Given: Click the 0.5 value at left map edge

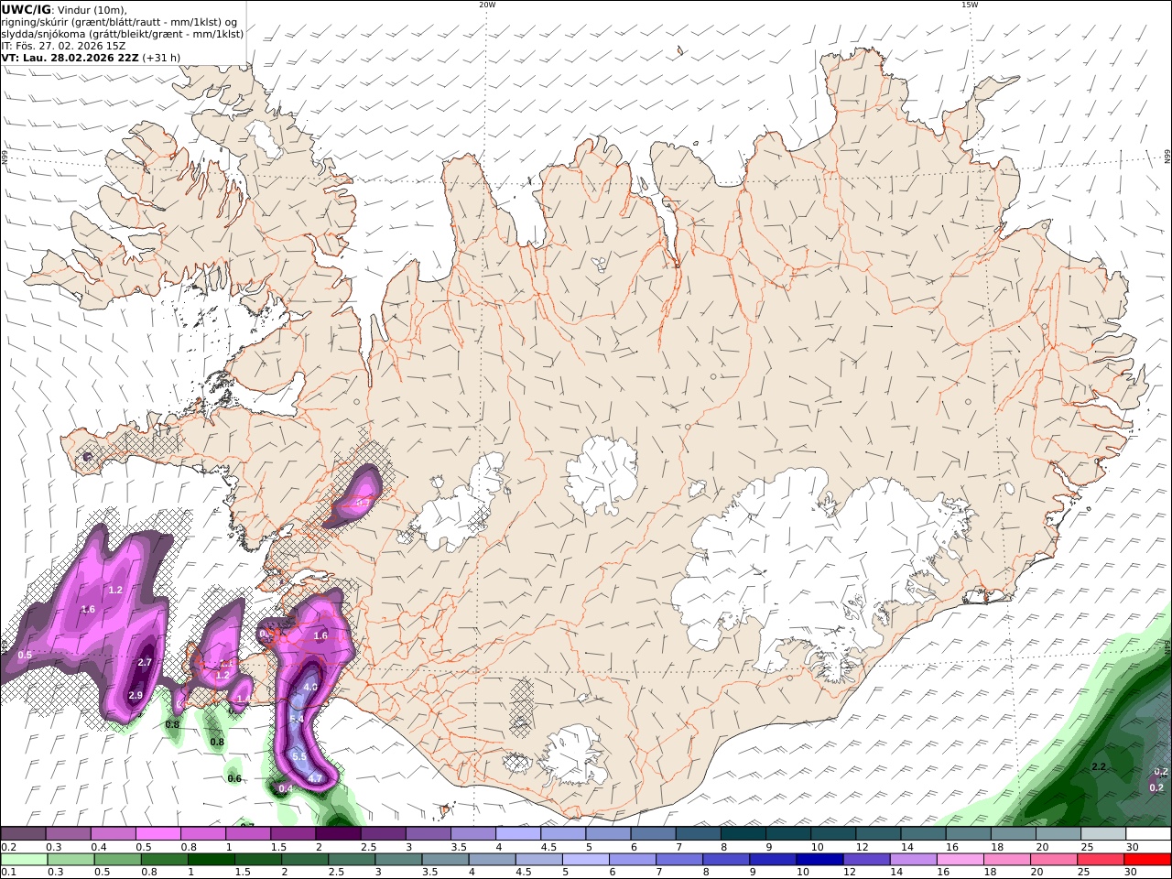Looking at the screenshot, I should pos(25,655).
